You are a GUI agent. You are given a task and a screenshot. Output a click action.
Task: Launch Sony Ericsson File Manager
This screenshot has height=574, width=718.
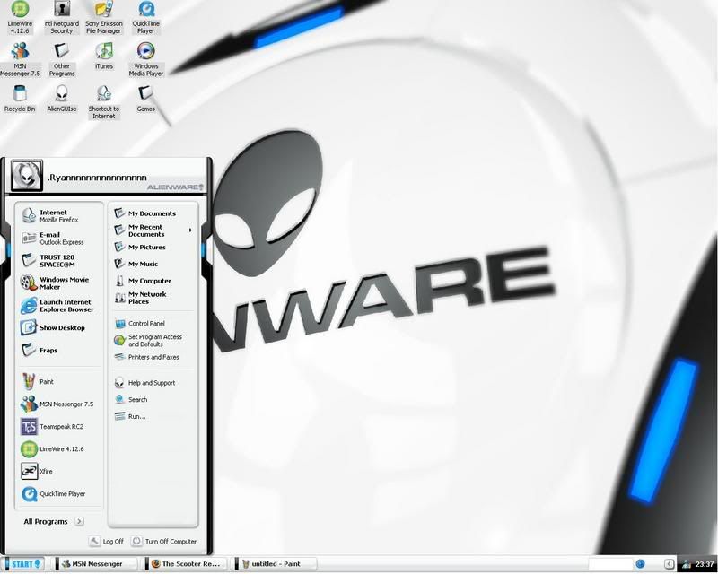103,14
